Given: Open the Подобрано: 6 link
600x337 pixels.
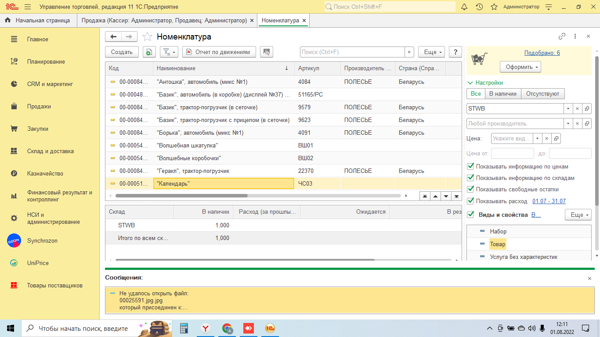Looking at the screenshot, I should click(542, 53).
